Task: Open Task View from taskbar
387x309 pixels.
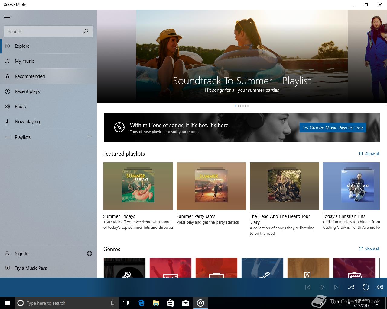Action: click(126, 303)
